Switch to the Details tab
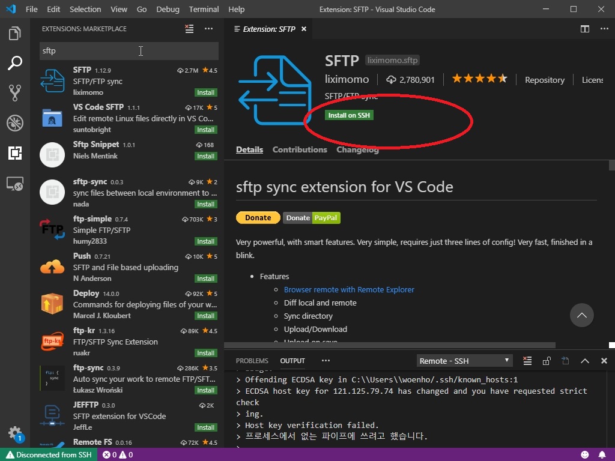This screenshot has width=615, height=461. click(x=249, y=149)
